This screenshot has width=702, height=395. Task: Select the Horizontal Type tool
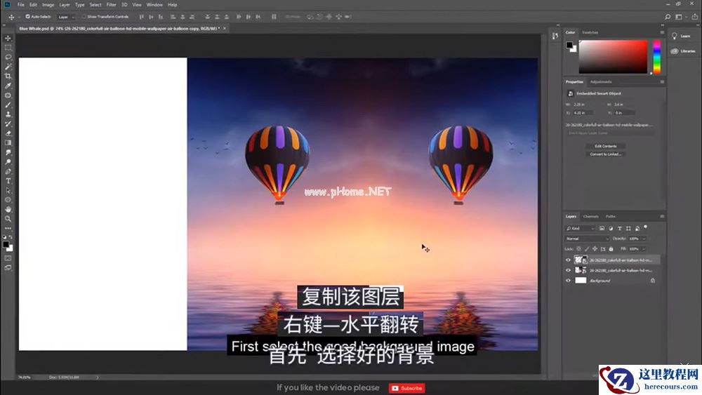click(8, 181)
